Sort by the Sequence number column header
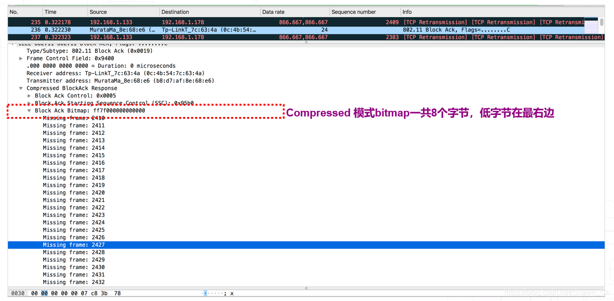This screenshot has width=614, height=301. [365, 12]
